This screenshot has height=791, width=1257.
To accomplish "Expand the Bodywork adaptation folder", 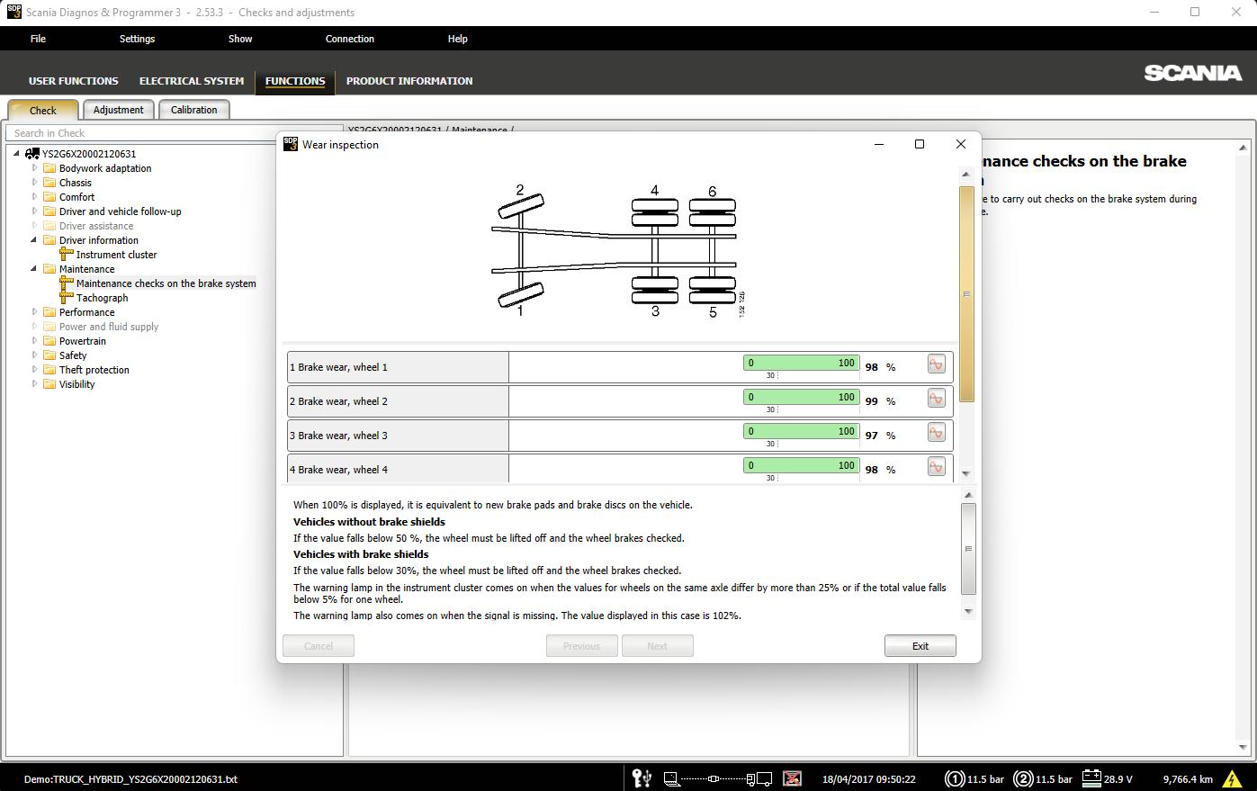I will 35,168.
